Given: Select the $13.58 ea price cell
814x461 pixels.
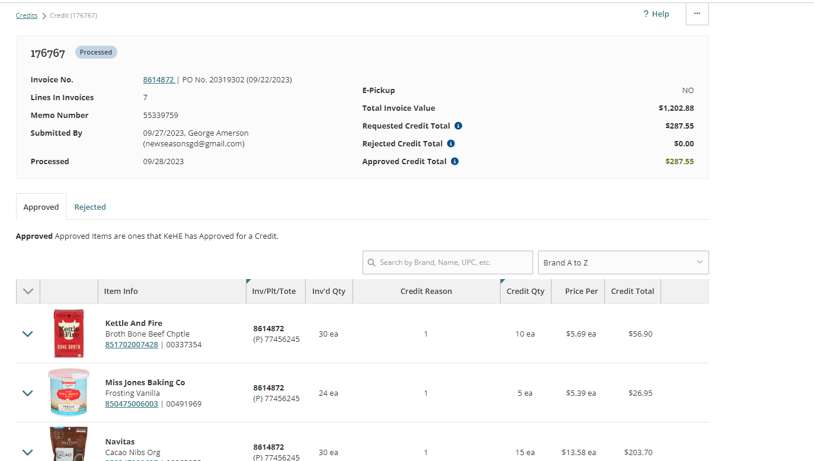Looking at the screenshot, I should (579, 452).
